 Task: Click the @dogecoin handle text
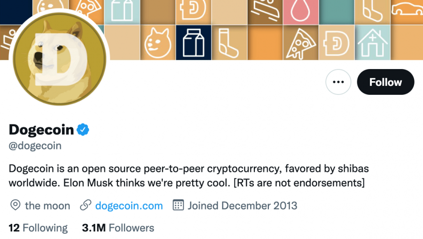coord(35,146)
